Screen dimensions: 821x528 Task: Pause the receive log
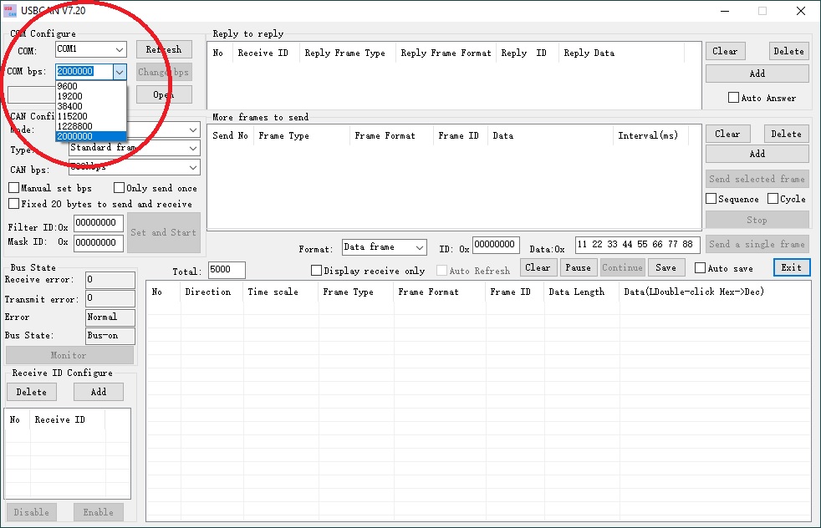(x=577, y=268)
